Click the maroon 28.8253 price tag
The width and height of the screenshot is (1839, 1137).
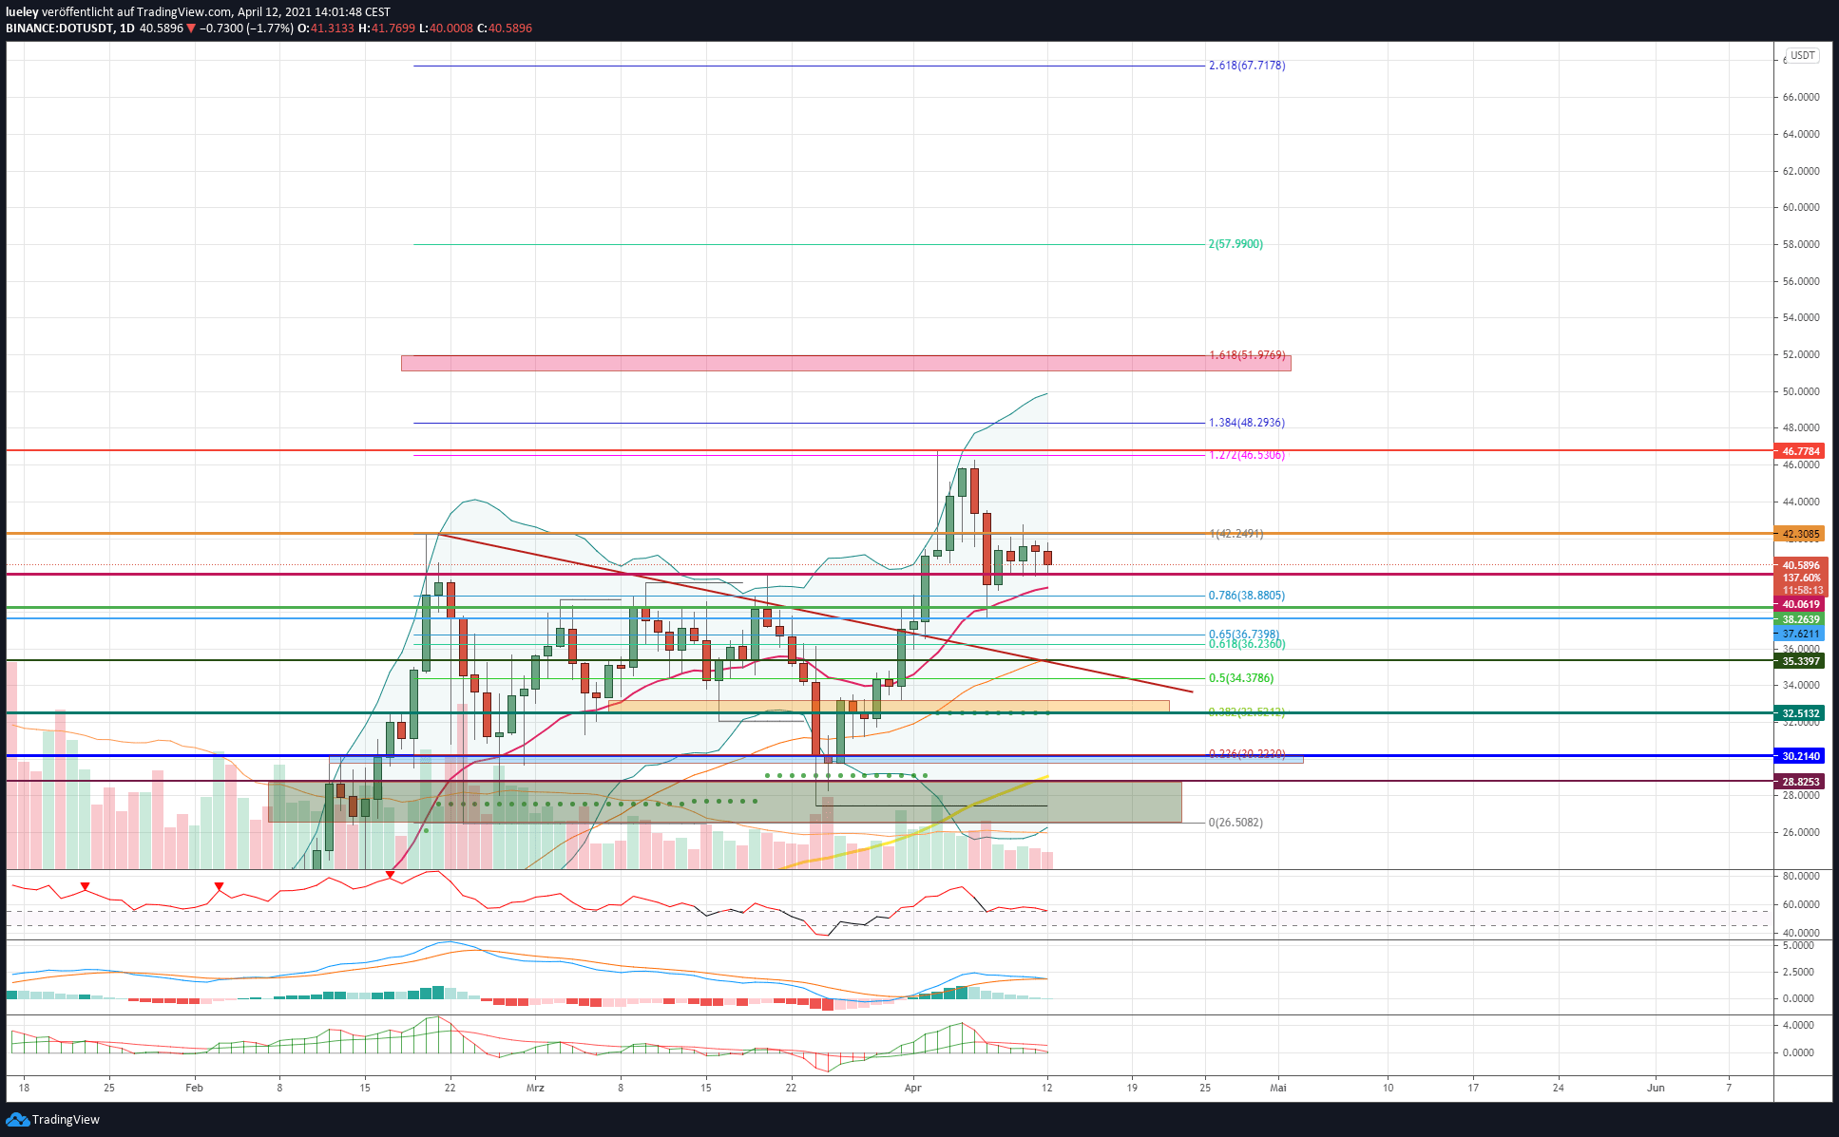pyautogui.click(x=1801, y=782)
